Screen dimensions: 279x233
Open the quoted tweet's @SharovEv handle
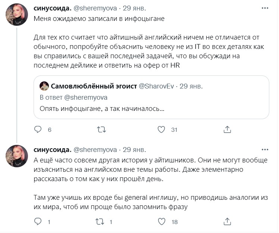[155, 86]
